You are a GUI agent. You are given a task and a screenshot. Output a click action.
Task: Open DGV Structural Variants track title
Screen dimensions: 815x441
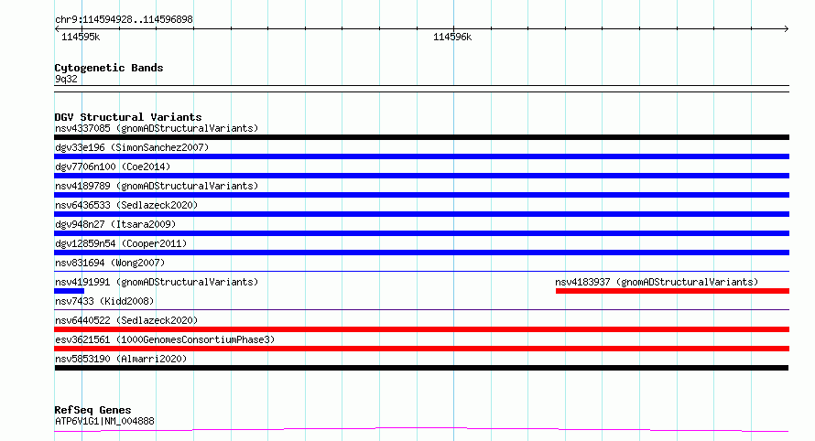pyautogui.click(x=128, y=117)
